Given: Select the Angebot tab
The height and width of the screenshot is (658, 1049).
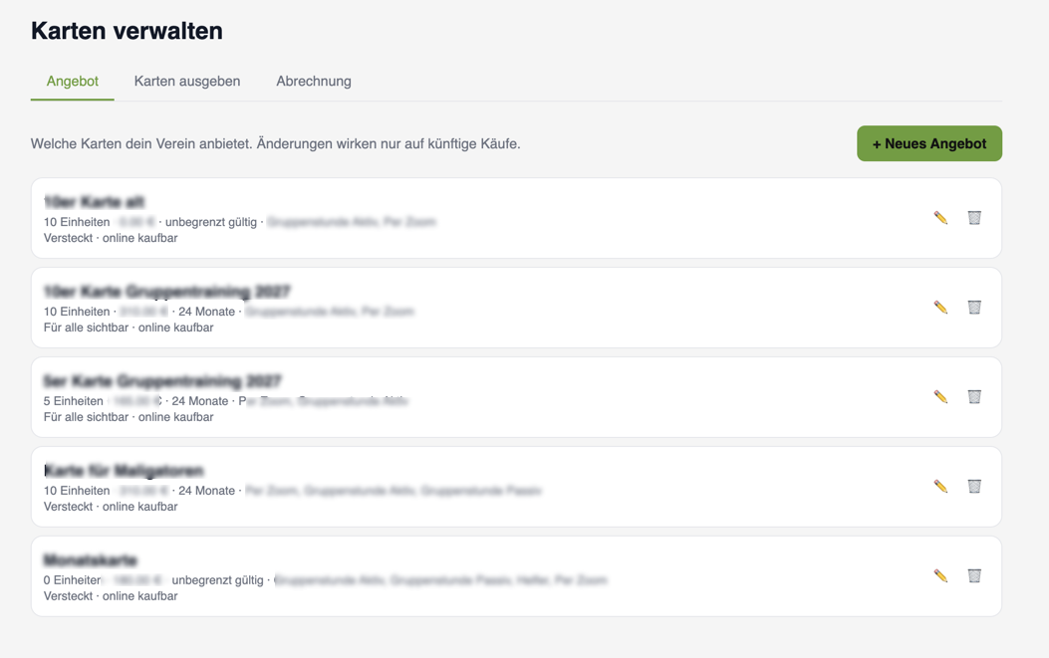Looking at the screenshot, I should point(73,81).
